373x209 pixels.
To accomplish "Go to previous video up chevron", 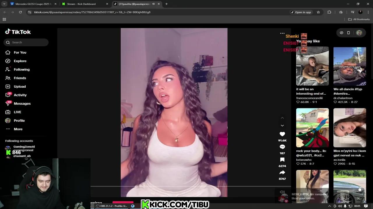I will point(282,118).
